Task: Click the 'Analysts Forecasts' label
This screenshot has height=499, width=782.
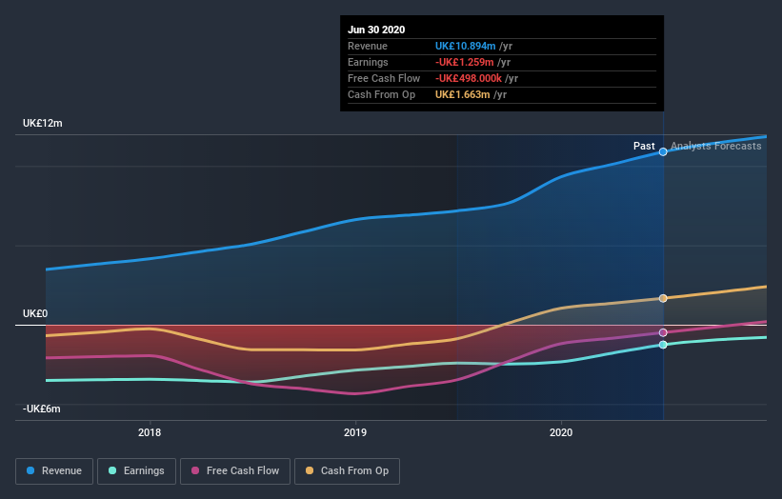Action: (x=715, y=146)
